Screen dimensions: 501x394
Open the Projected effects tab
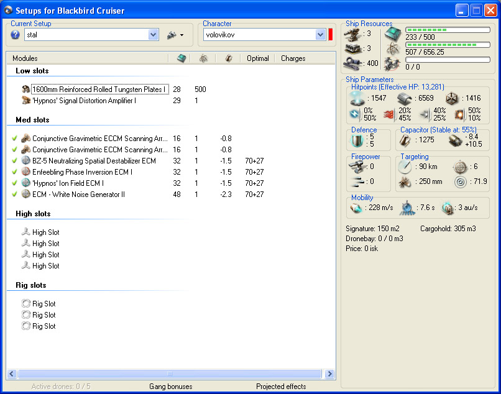tap(281, 387)
